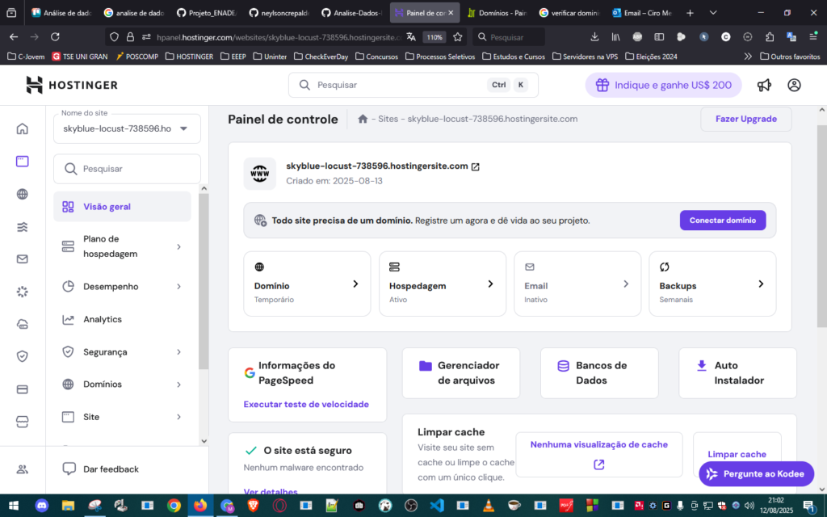Open the billing card icon in sidebar

click(x=23, y=389)
